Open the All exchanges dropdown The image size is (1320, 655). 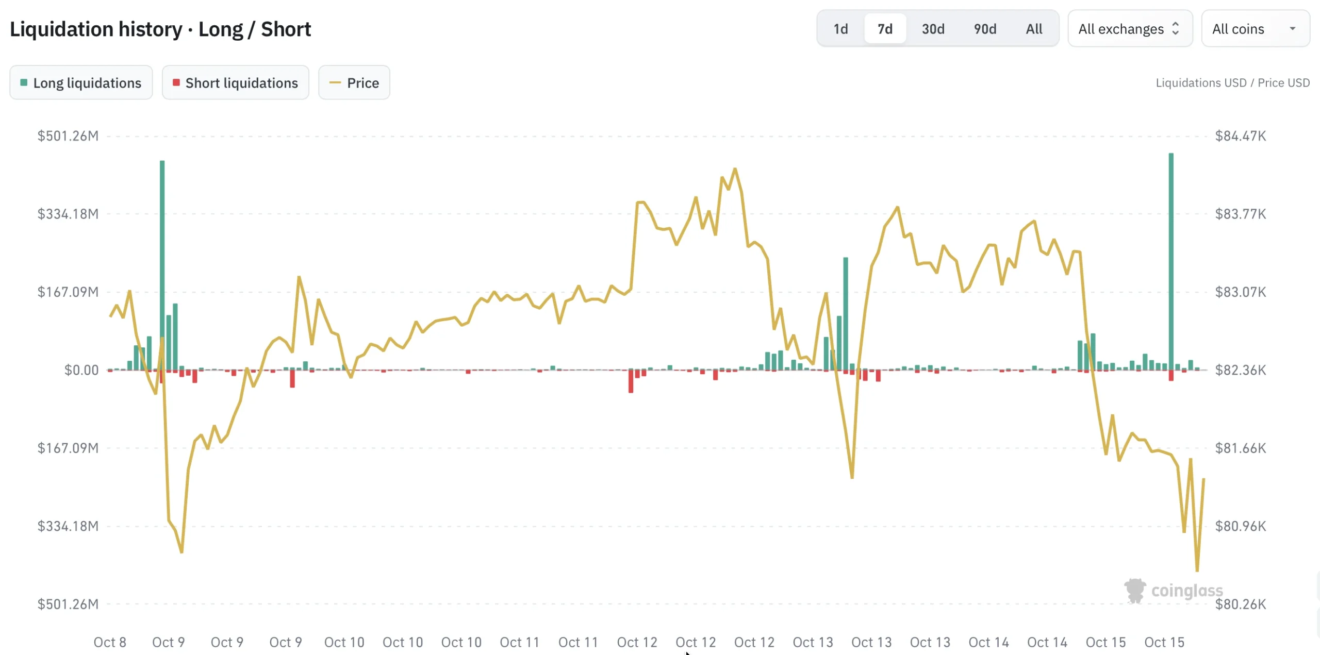[x=1130, y=29]
